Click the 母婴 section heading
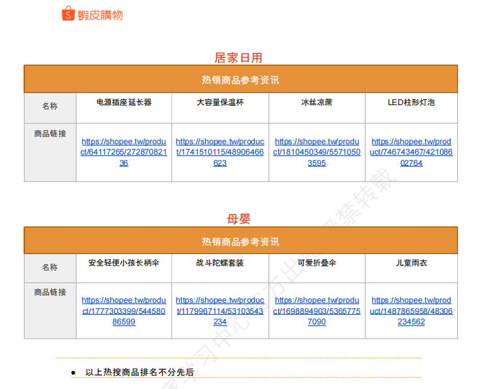Viewport: 478px width, 389px height. (x=238, y=219)
